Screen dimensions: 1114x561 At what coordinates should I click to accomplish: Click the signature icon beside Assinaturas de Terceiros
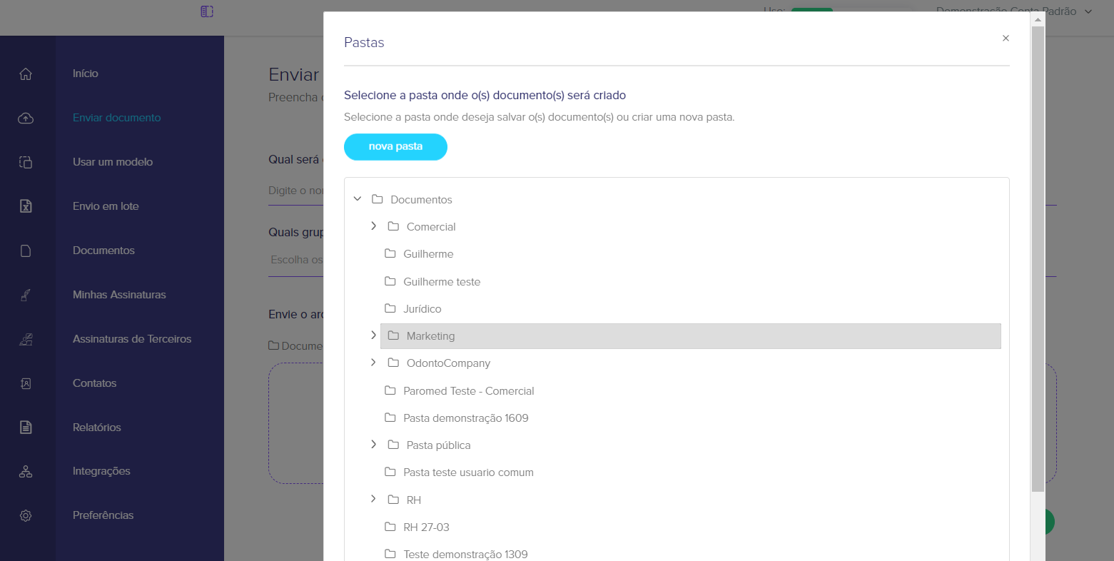pyautogui.click(x=26, y=339)
